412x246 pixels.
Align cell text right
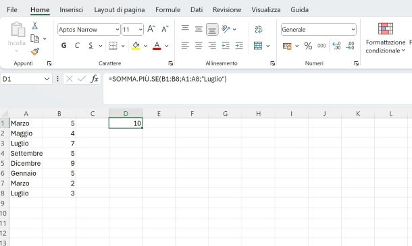pyautogui.click(x=212, y=46)
